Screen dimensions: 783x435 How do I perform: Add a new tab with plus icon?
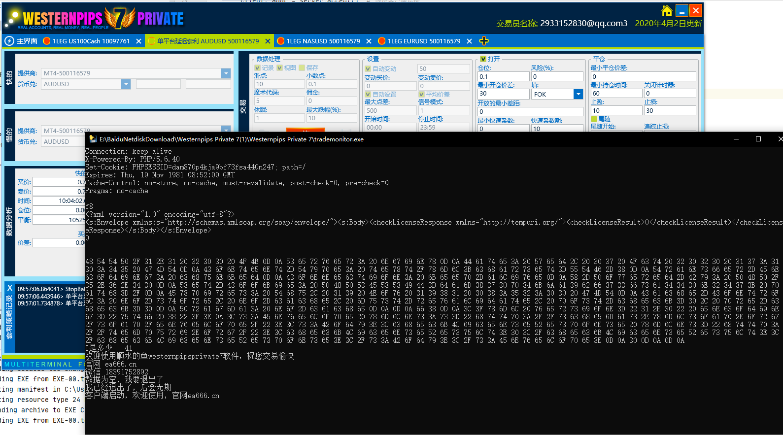point(484,41)
